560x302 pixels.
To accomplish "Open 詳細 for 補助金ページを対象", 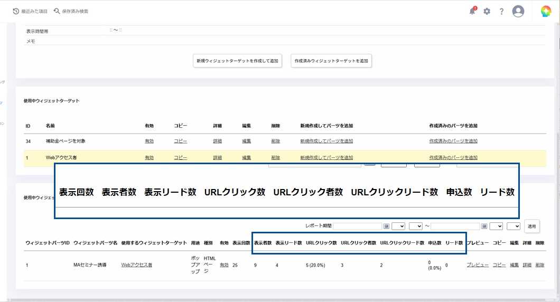I will [x=218, y=141].
